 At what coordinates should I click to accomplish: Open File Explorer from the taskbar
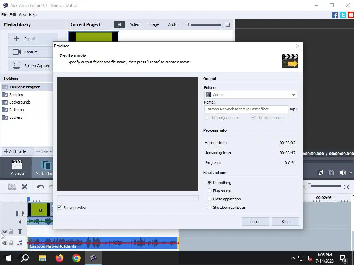click(x=43, y=258)
